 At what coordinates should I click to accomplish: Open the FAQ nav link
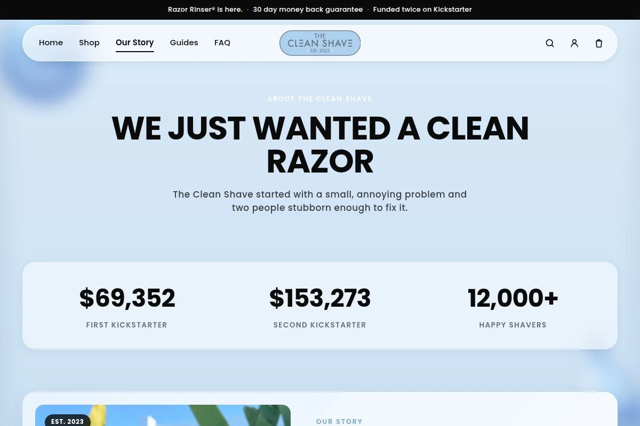tap(222, 43)
